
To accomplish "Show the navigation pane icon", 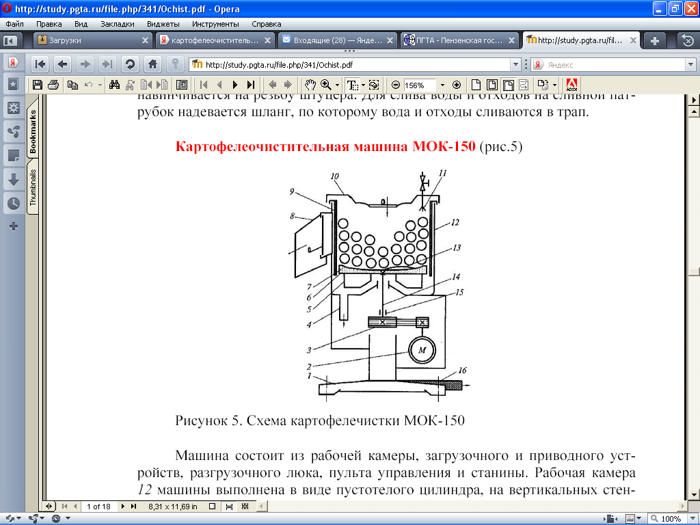I will [182, 85].
